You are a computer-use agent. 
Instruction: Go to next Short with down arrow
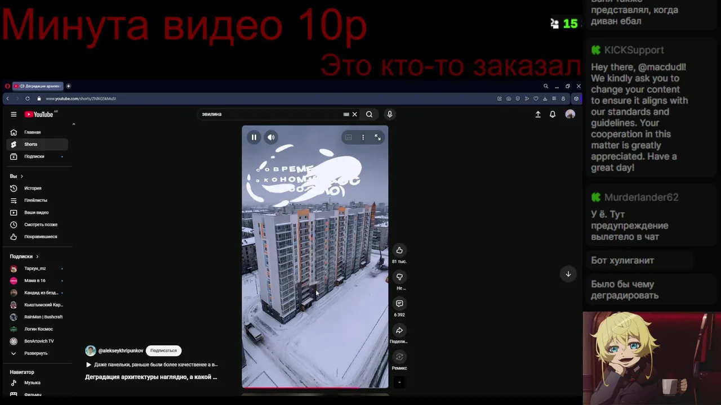[x=568, y=274]
